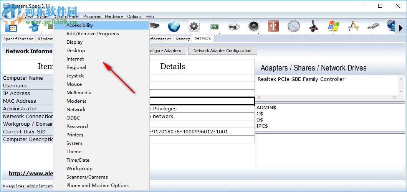Open the USB flash drive toolbar icon
Image resolution: width=407 pixels, height=192 pixels.
coord(373,26)
